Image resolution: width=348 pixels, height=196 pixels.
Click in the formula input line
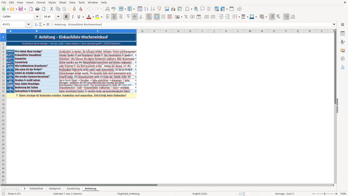[191, 24]
